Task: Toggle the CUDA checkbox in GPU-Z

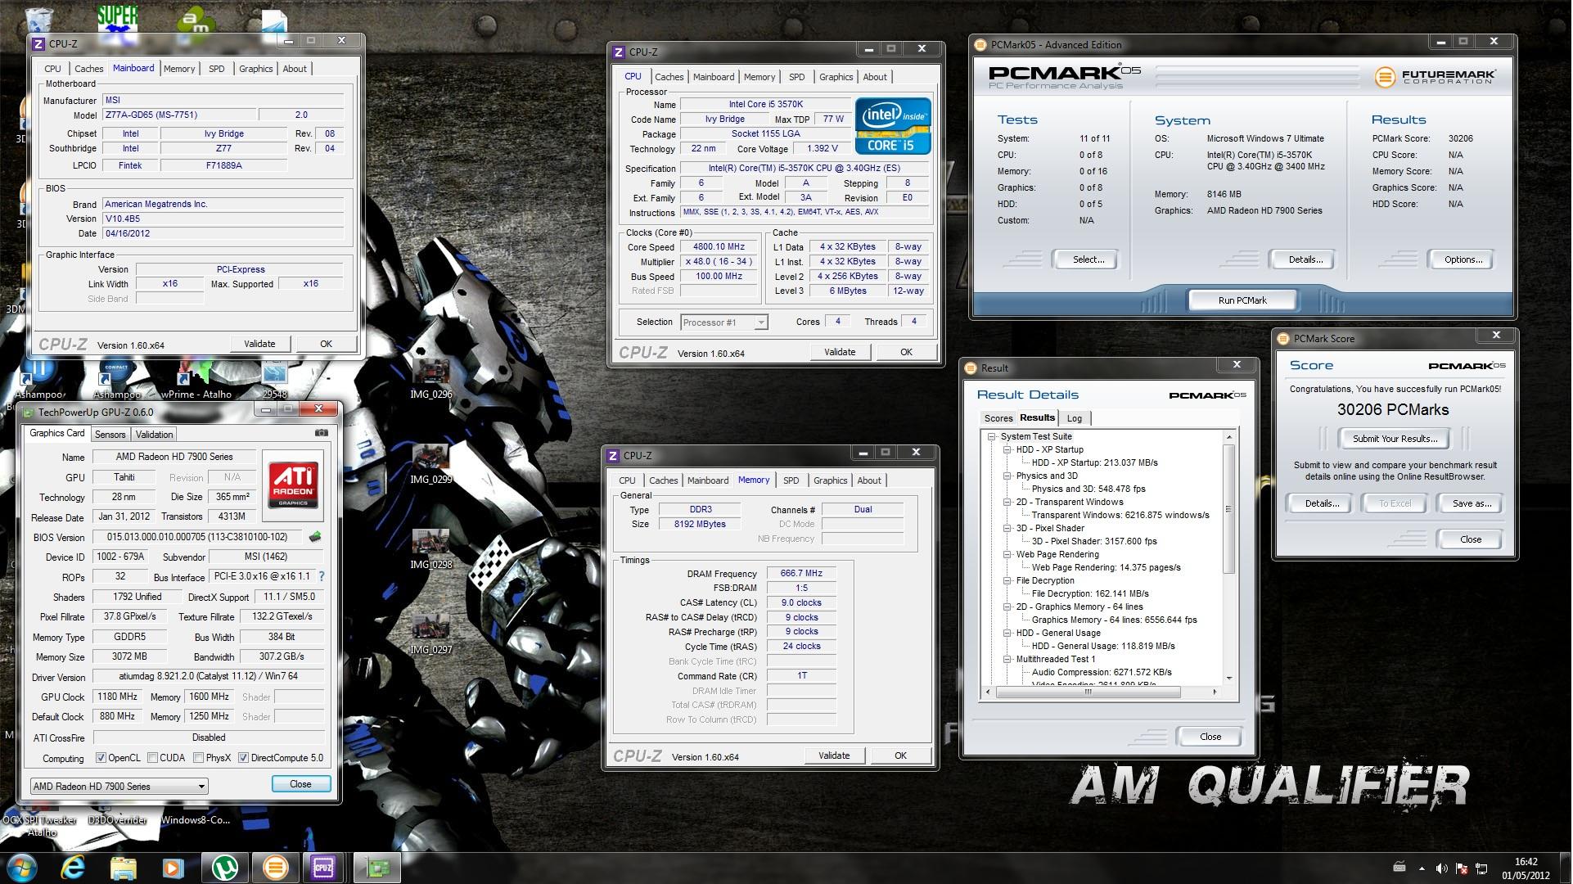Action: pos(152,758)
